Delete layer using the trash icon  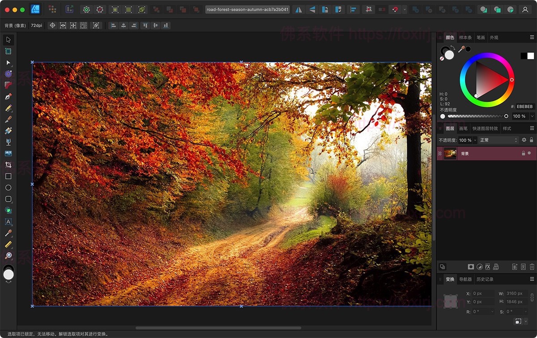tap(532, 267)
